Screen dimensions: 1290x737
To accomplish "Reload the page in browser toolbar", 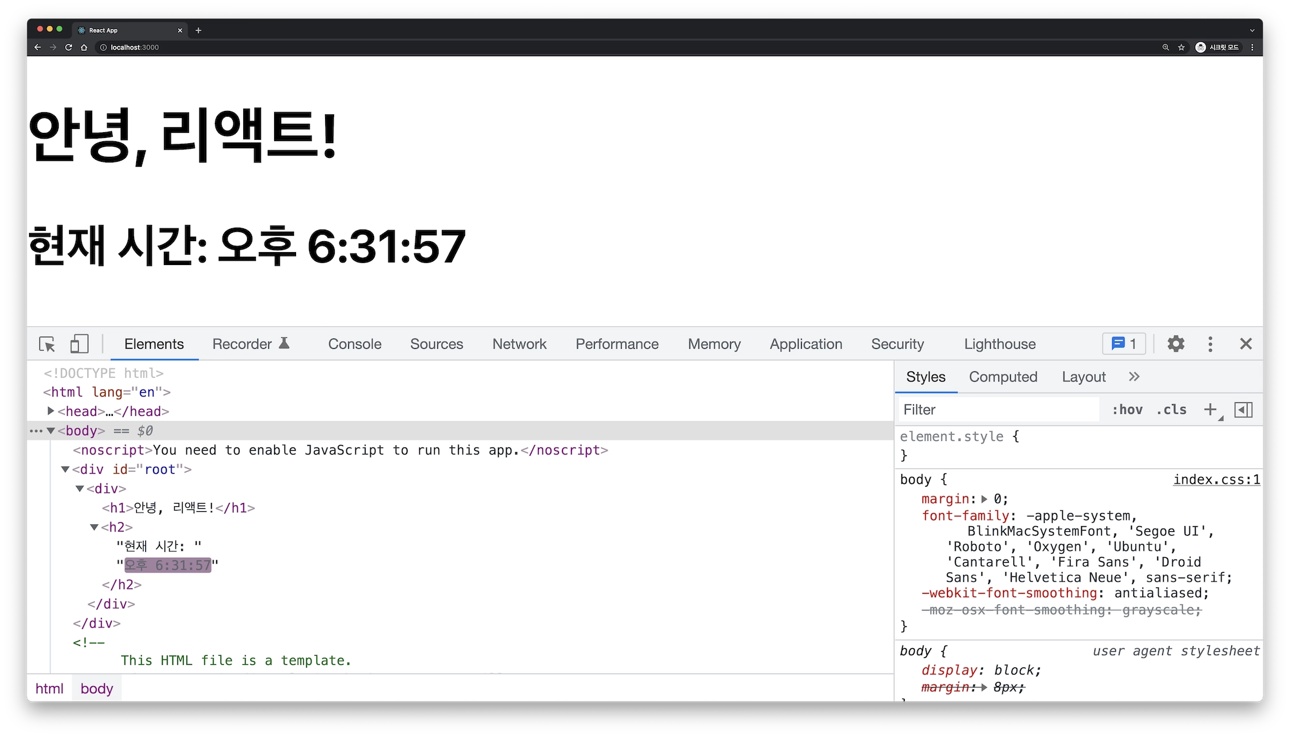I will [x=68, y=47].
